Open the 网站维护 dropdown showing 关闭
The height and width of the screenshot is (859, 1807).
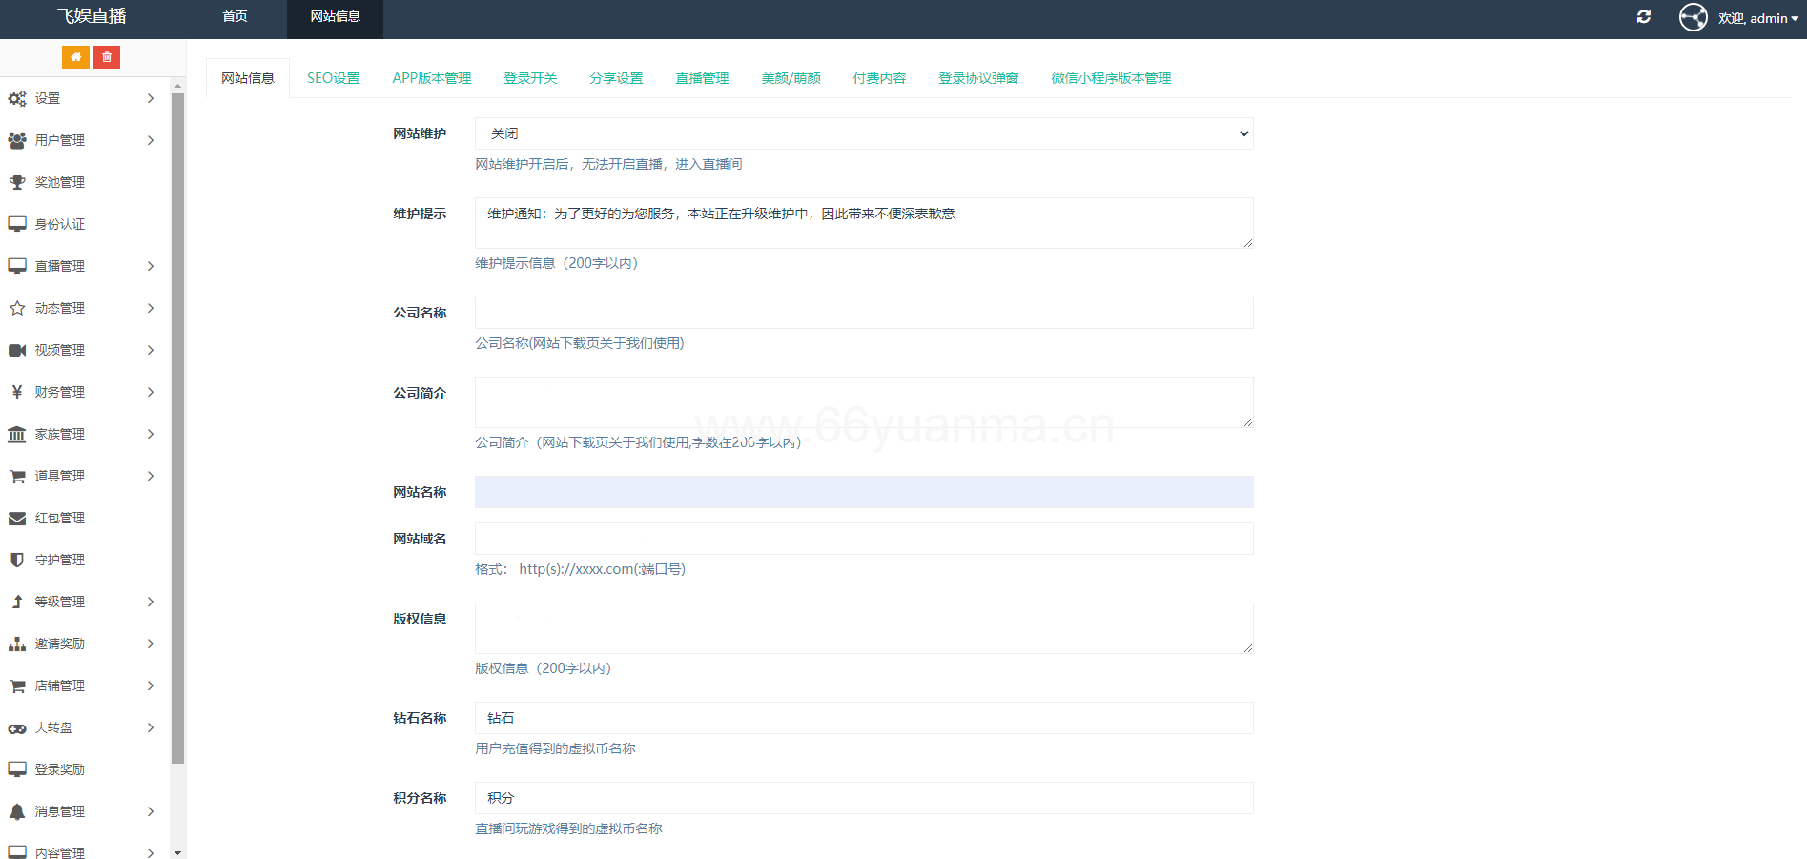pyautogui.click(x=864, y=133)
